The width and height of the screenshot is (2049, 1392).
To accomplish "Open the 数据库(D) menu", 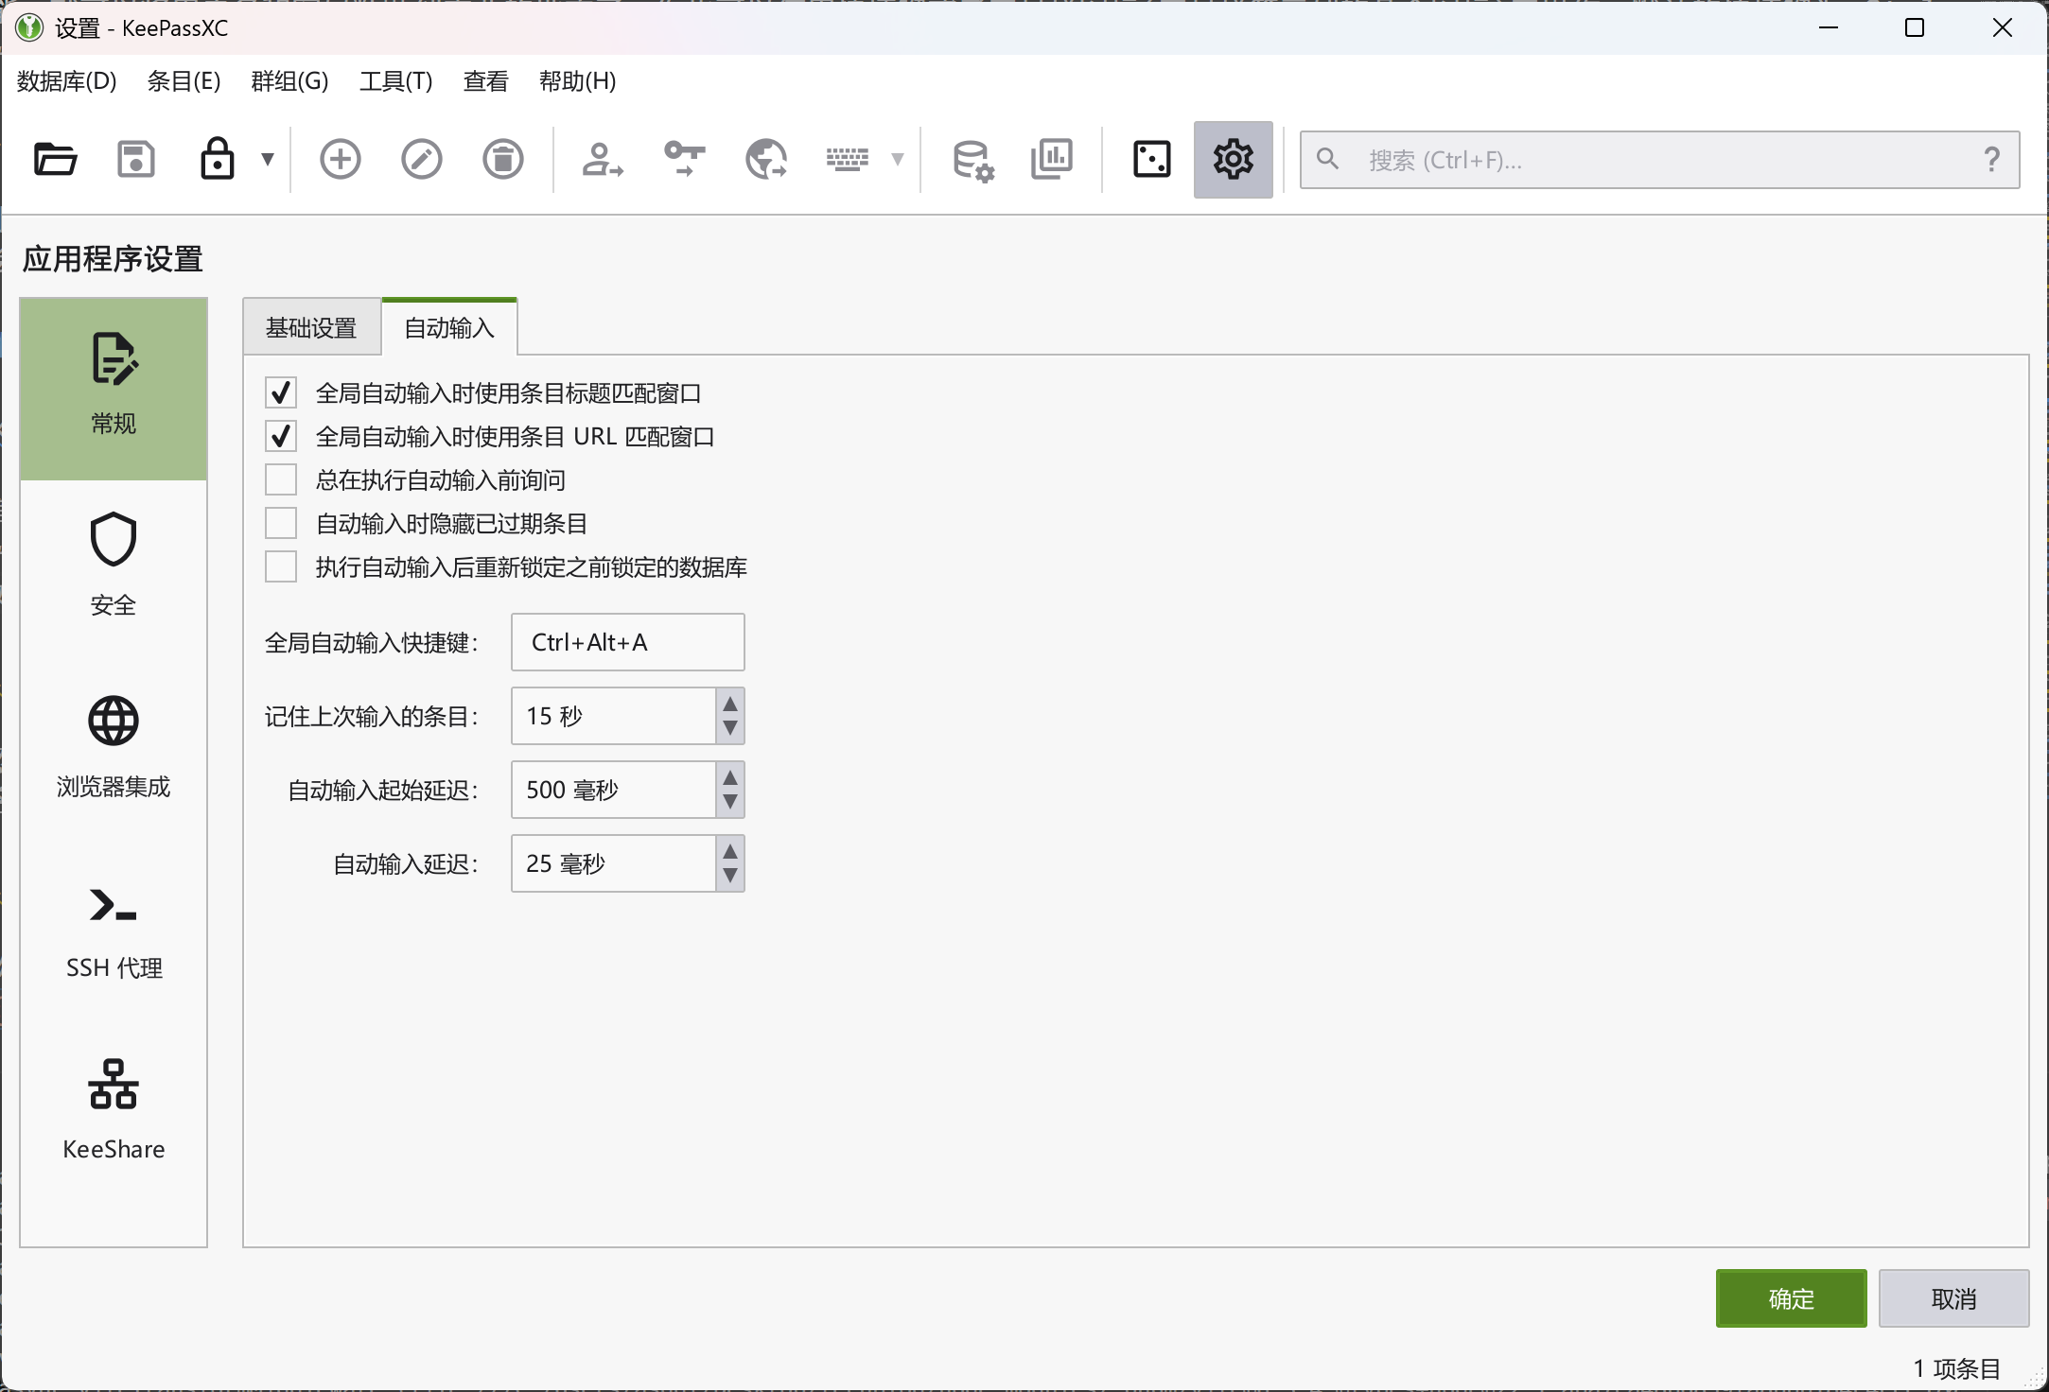I will pyautogui.click(x=67, y=81).
